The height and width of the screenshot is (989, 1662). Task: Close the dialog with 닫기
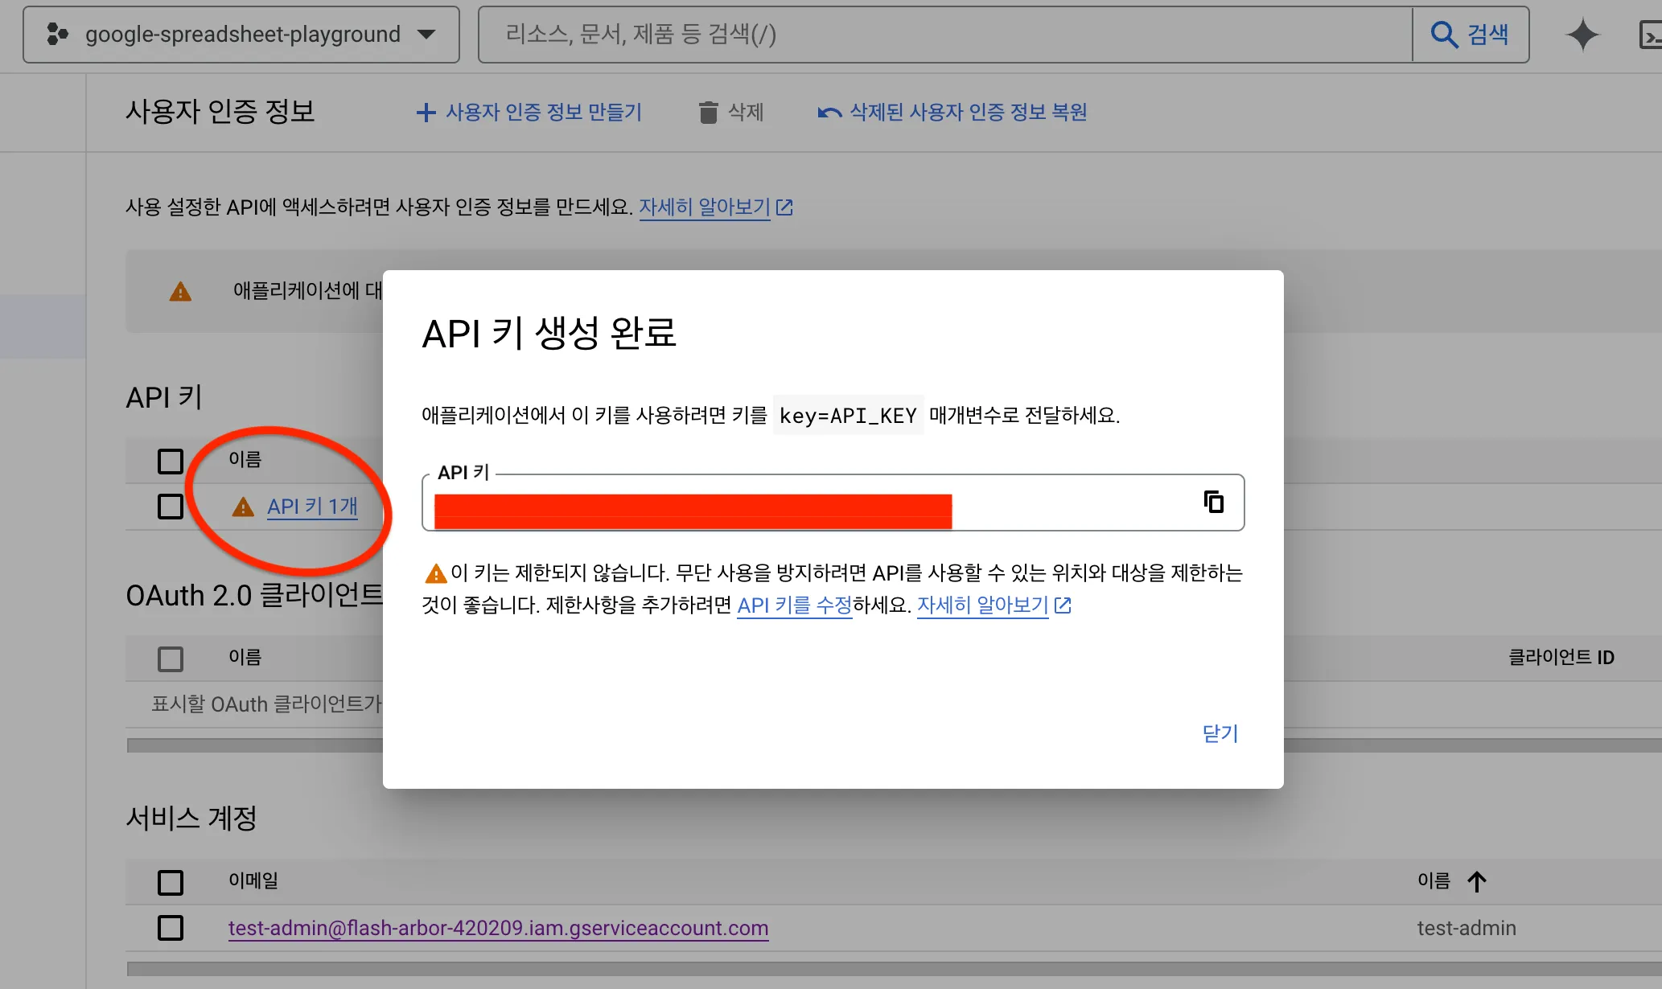[1220, 733]
